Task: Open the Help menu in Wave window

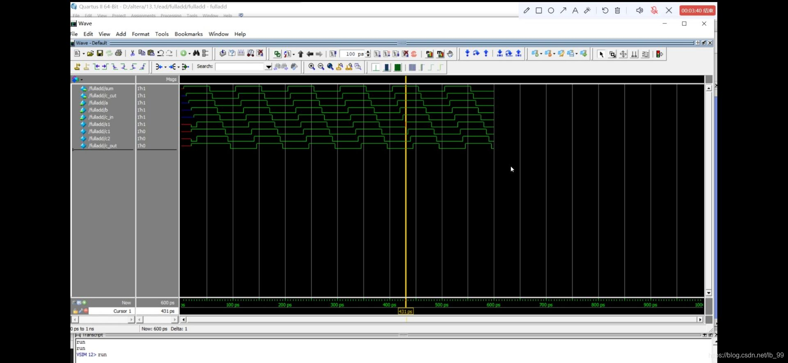Action: [240, 34]
